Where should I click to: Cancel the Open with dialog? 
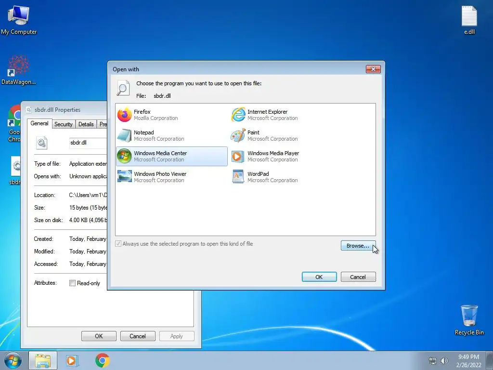coord(358,277)
